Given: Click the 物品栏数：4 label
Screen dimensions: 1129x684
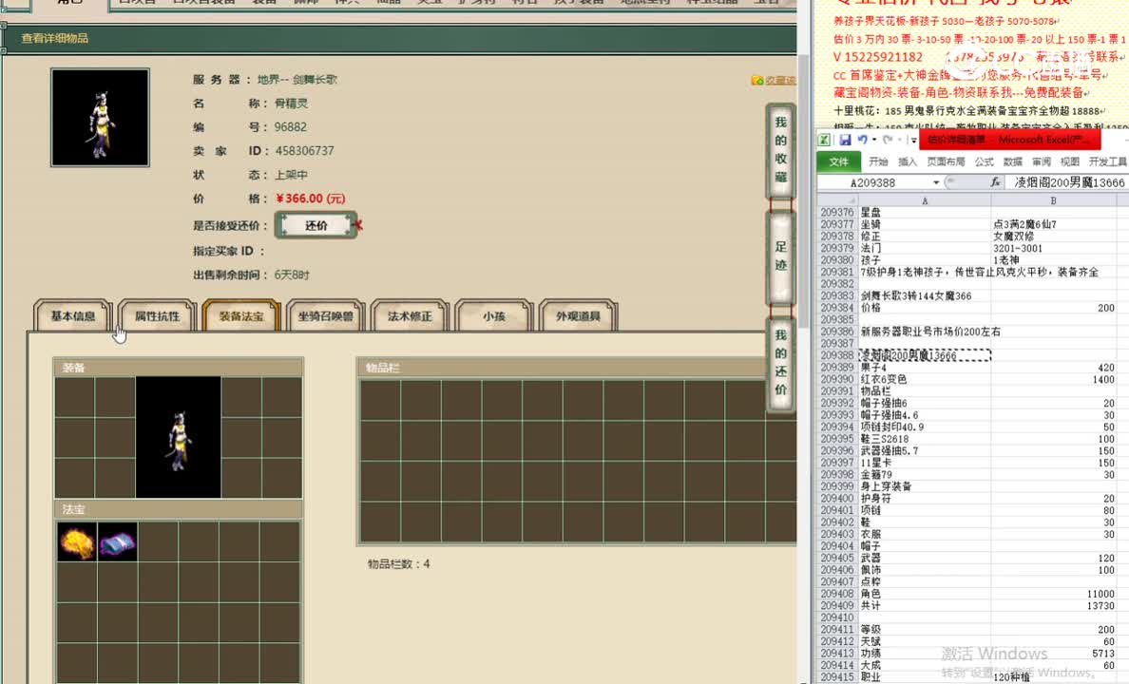Looking at the screenshot, I should [398, 563].
